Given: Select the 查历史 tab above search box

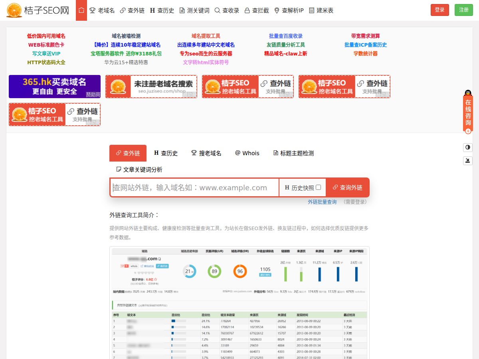Looking at the screenshot, I should point(166,153).
